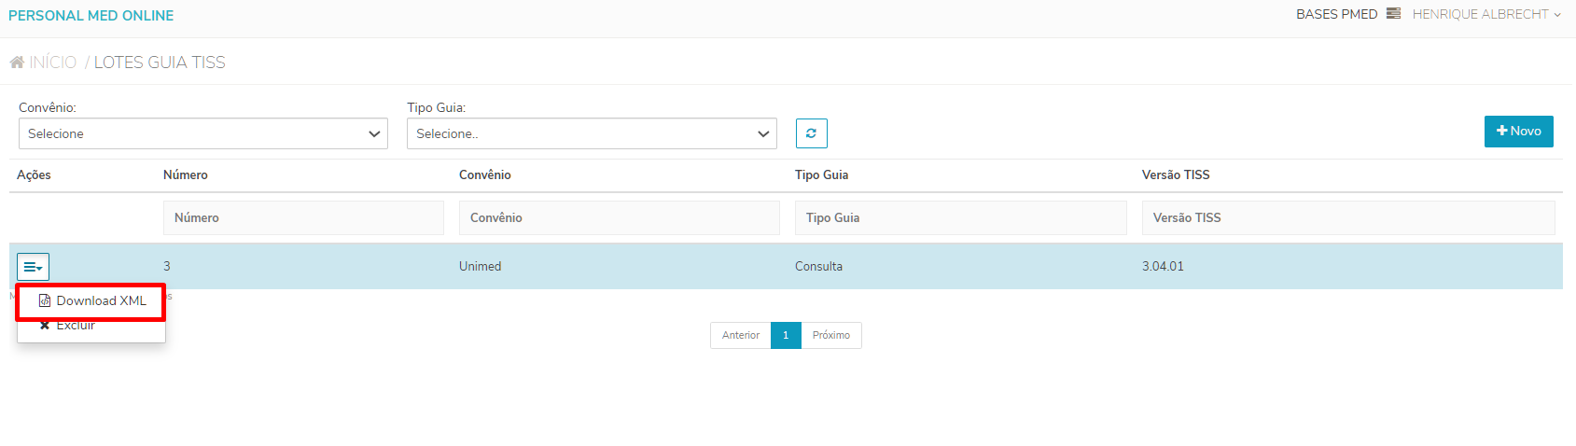Image resolution: width=1576 pixels, height=446 pixels.
Task: Sort by the Tipo Guia column header
Action: [x=822, y=174]
